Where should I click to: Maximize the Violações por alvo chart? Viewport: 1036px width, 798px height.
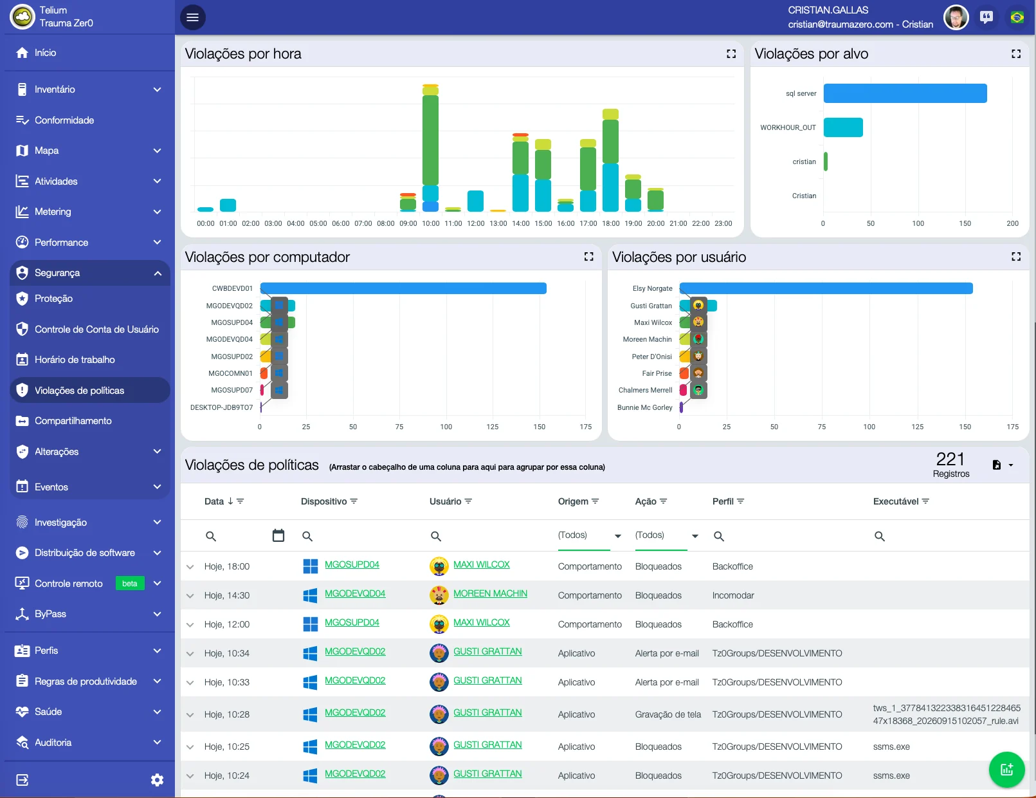tap(1016, 54)
